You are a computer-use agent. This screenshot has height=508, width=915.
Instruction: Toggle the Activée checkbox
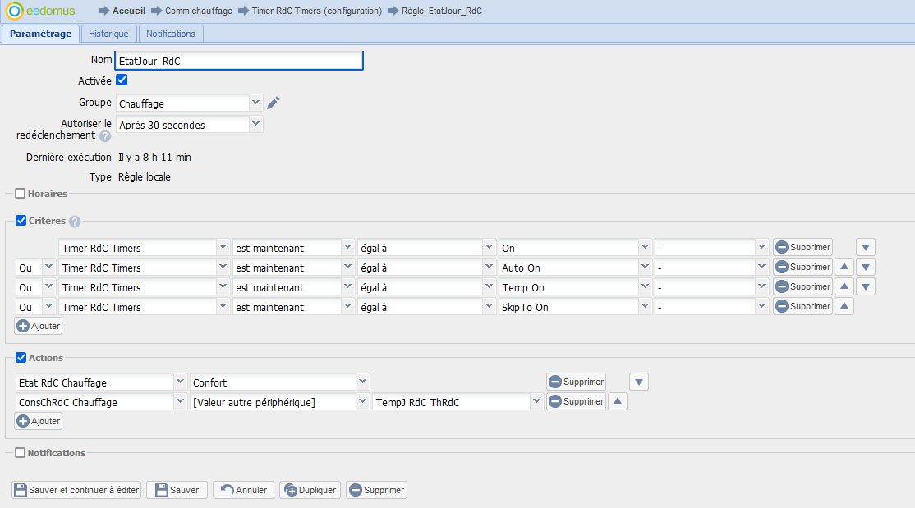(x=122, y=80)
